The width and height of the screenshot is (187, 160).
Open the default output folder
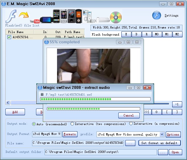175,152
